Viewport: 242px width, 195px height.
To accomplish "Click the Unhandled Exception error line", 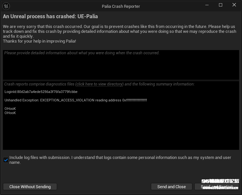I will click(x=76, y=100).
